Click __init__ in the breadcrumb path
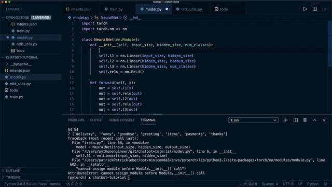Screen dimensions: 332x187 tap(135, 18)
